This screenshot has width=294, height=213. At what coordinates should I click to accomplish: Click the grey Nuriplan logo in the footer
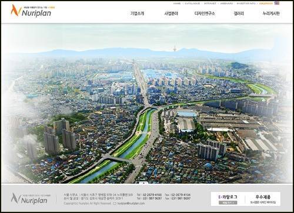coord(29,198)
